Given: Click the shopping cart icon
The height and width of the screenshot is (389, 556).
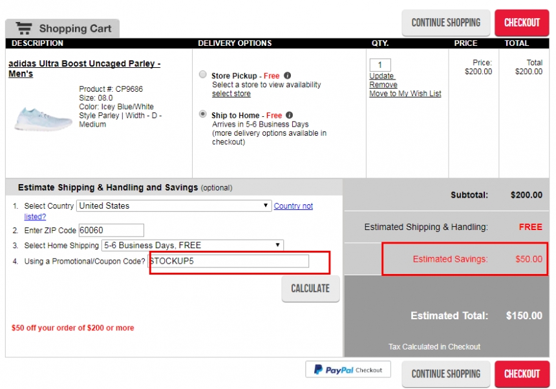Looking at the screenshot, I should (24, 28).
